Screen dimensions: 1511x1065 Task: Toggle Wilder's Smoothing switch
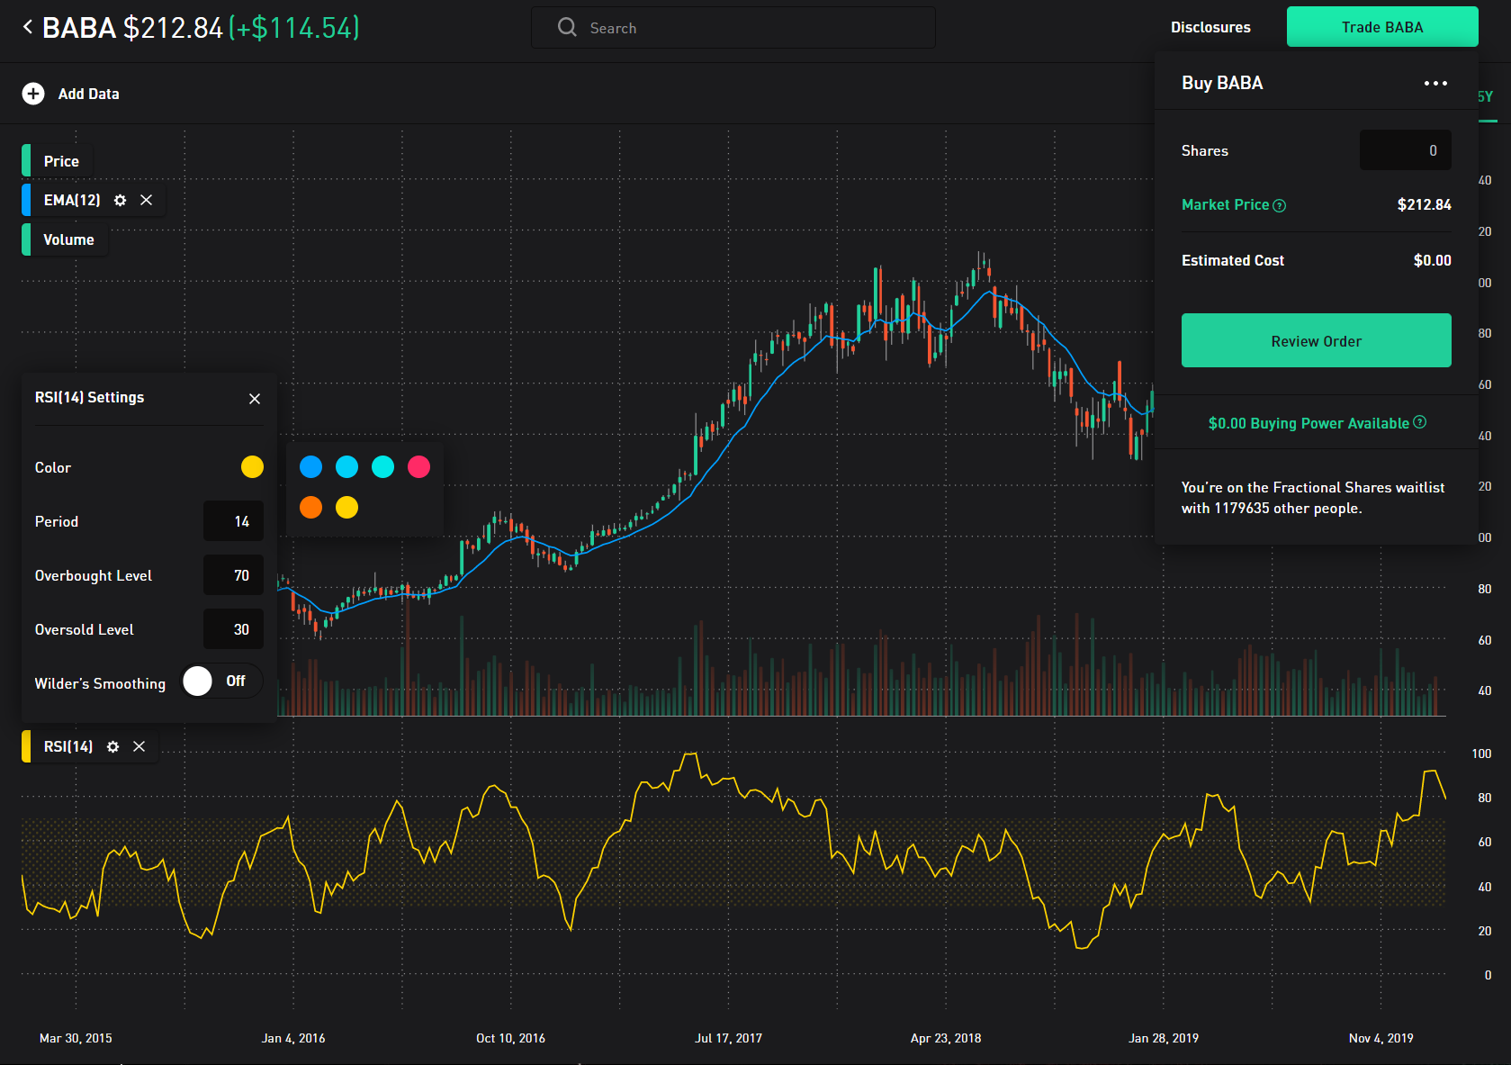(221, 681)
